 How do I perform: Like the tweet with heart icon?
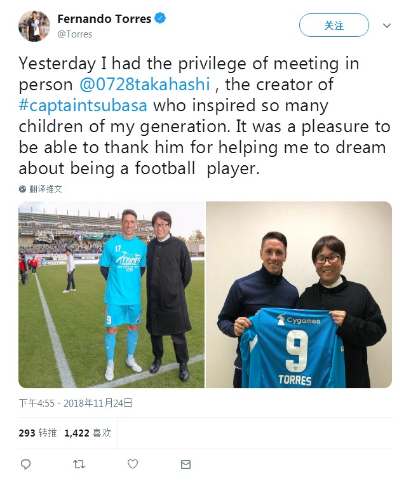[132, 464]
